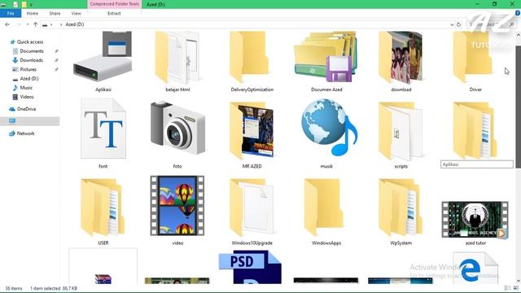Open the WindowsApps folder
521x293 pixels.
[x=324, y=208]
